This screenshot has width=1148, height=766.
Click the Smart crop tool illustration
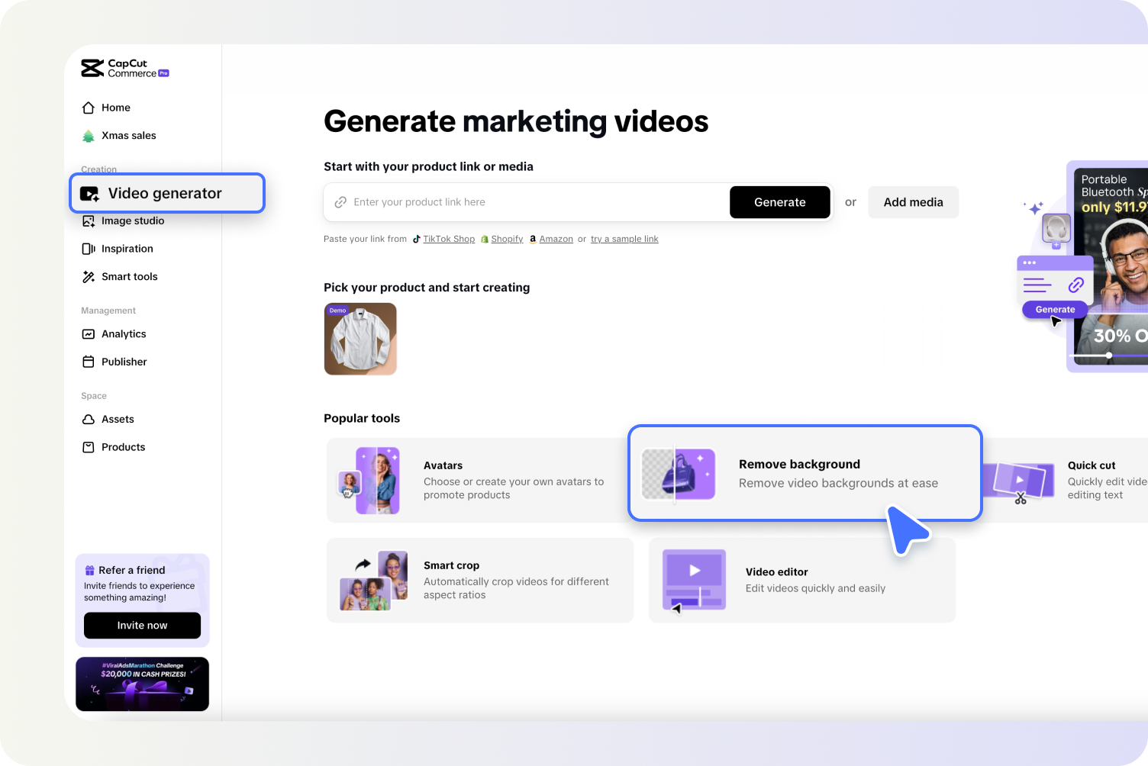tap(373, 581)
